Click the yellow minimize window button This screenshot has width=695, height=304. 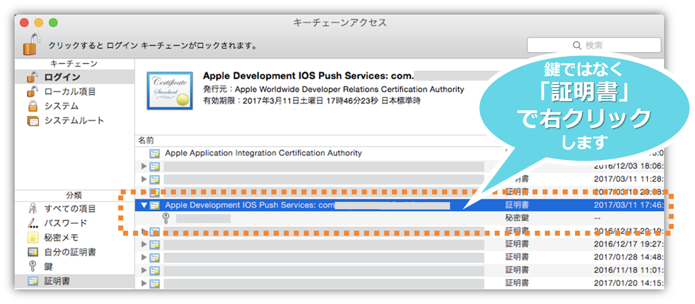coord(39,23)
